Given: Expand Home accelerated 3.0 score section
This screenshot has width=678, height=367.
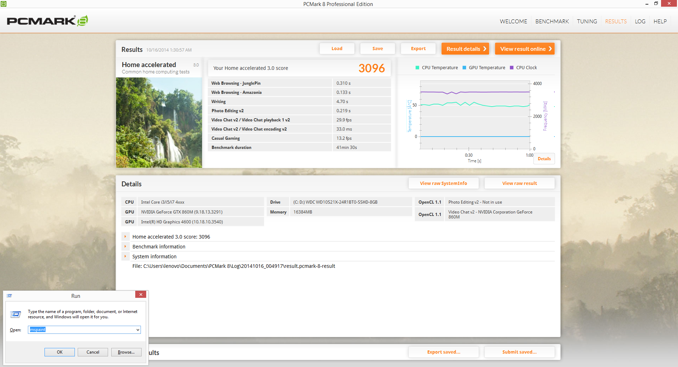Looking at the screenshot, I should (x=125, y=237).
